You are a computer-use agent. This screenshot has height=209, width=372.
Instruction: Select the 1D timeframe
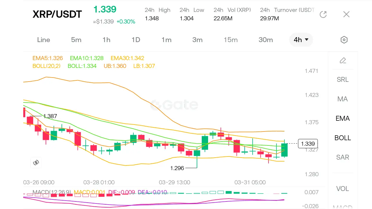pos(136,40)
